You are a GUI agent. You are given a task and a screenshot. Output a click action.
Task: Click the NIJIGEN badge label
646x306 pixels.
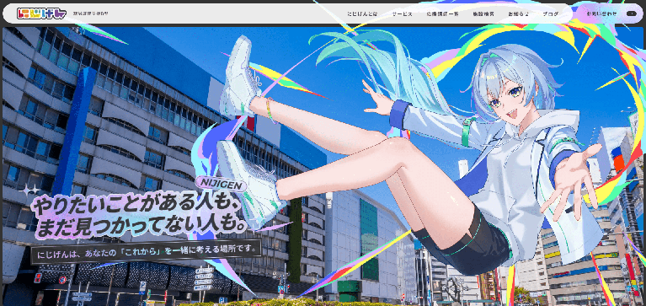coord(222,185)
